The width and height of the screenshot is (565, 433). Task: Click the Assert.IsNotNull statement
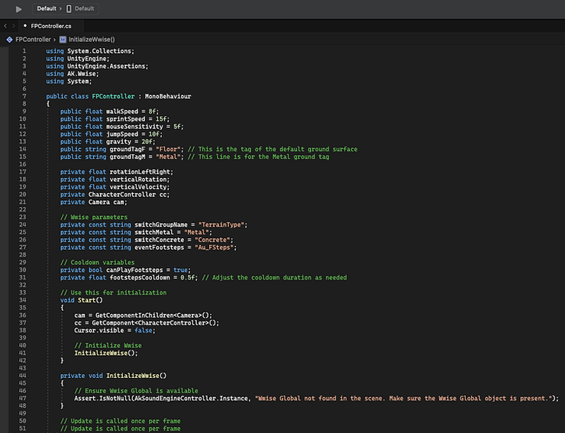tap(316, 399)
